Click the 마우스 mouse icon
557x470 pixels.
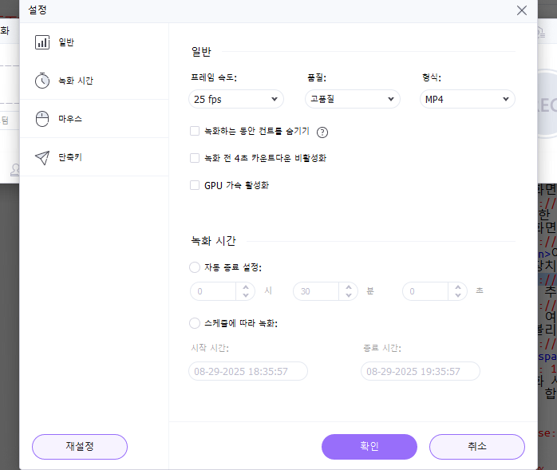point(42,119)
